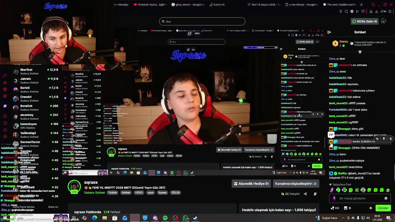Image resolution: width=395 pixels, height=222 pixels.
Task: Select the purple first emote in emote row
Action: [332, 190]
